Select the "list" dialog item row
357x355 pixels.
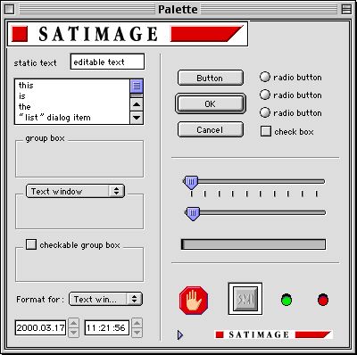(72, 118)
